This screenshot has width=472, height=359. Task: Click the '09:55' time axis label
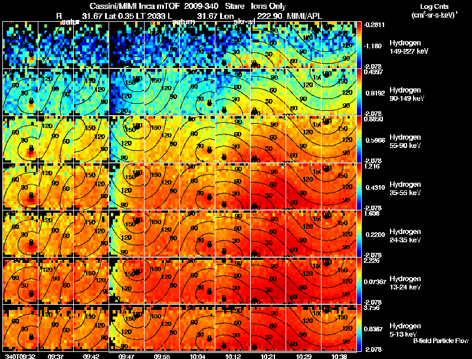[x=162, y=356]
